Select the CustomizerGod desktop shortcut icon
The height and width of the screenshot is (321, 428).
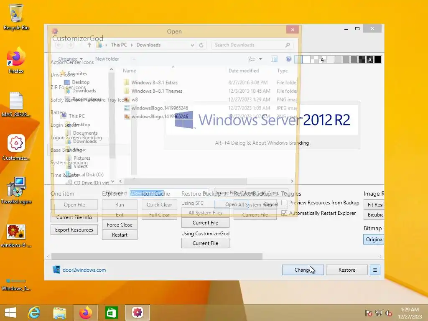[x=16, y=148]
